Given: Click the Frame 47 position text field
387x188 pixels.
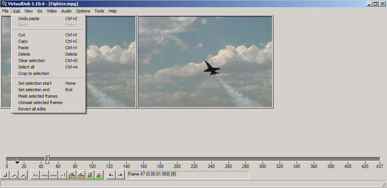Looking at the screenshot, I should click(188, 175).
